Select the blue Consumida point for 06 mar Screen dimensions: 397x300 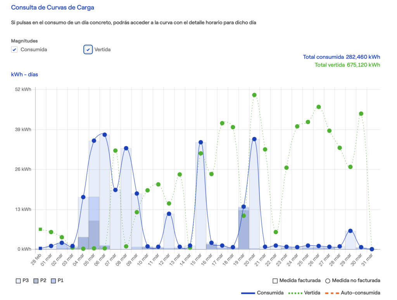tap(105, 135)
